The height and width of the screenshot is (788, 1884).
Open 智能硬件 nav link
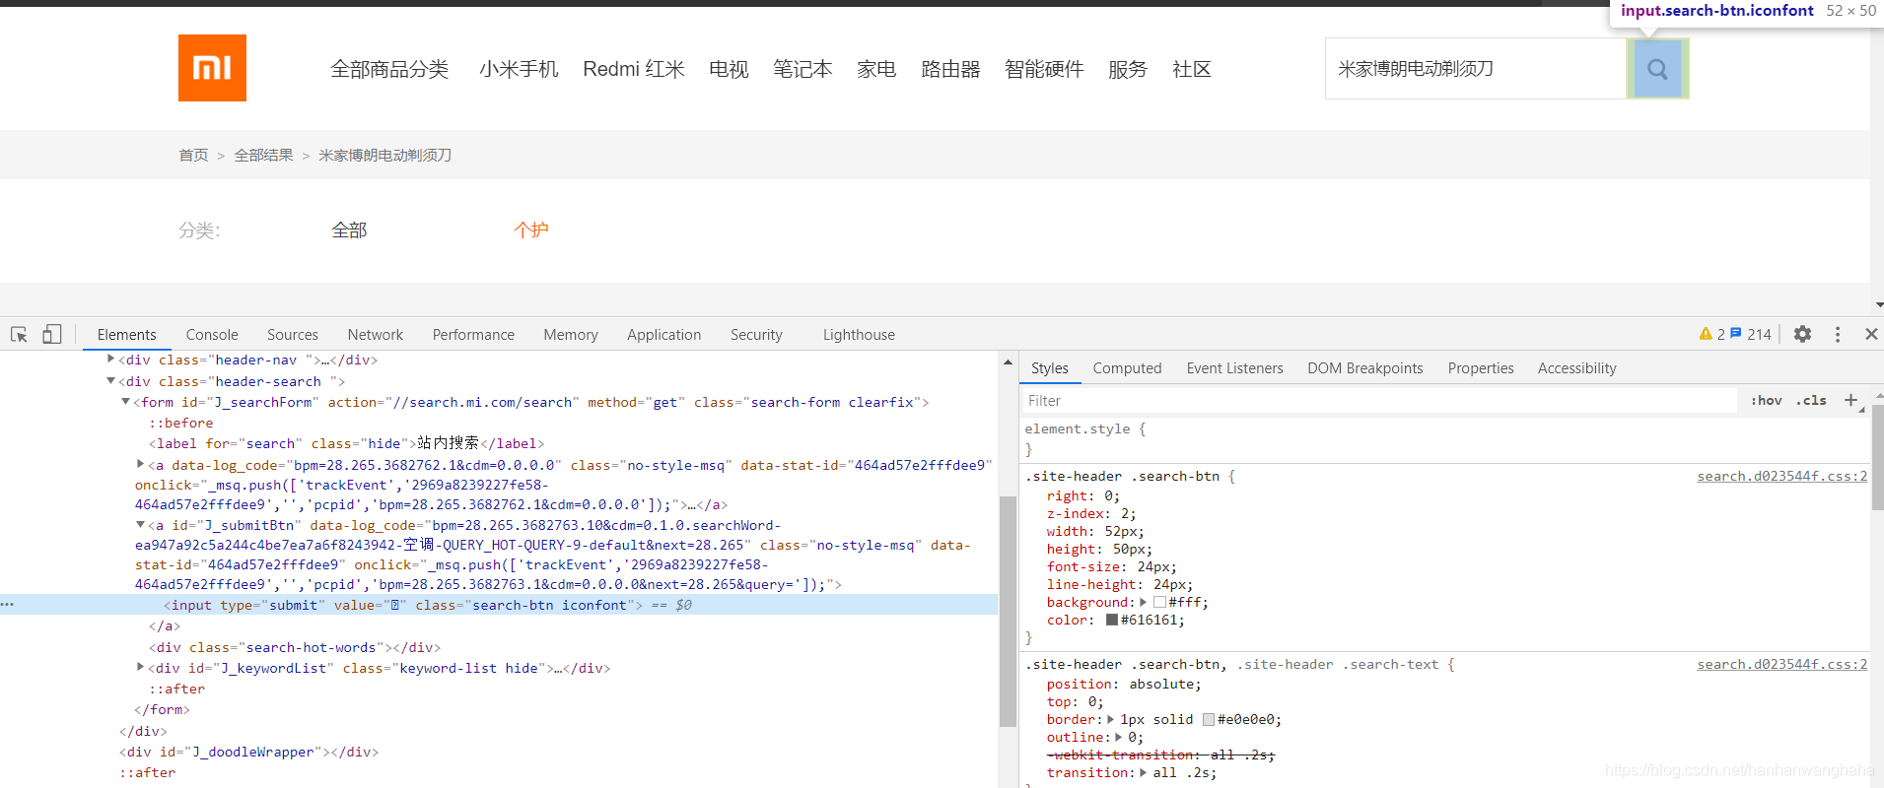1044,69
